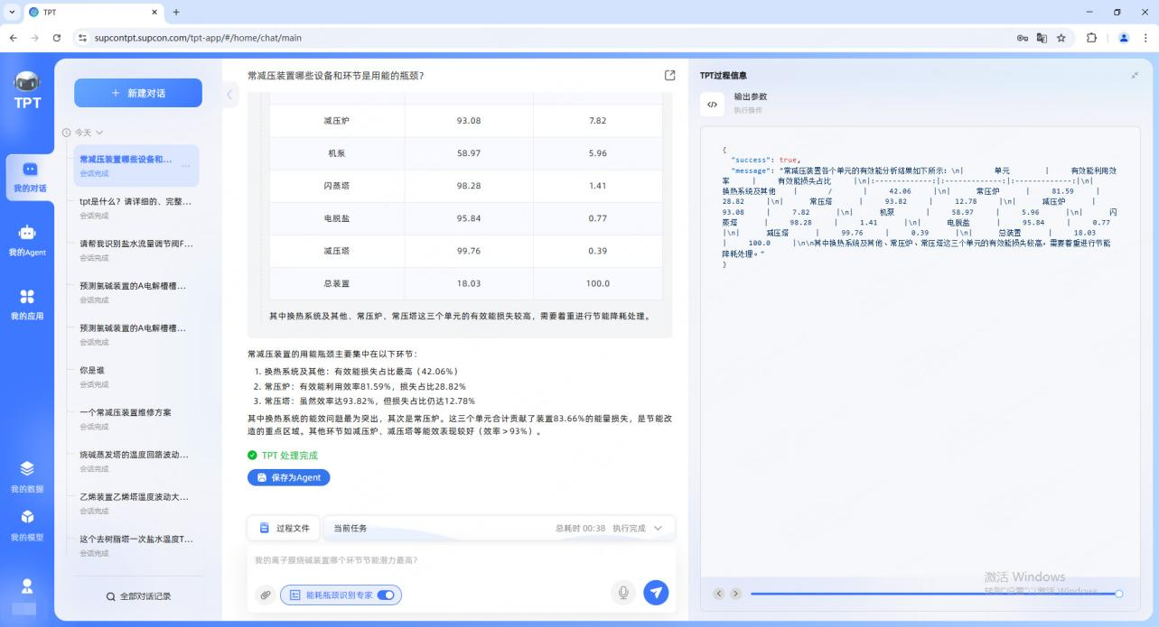Open a new browser tab with plus
Image resolution: width=1159 pixels, height=627 pixels.
tap(176, 12)
